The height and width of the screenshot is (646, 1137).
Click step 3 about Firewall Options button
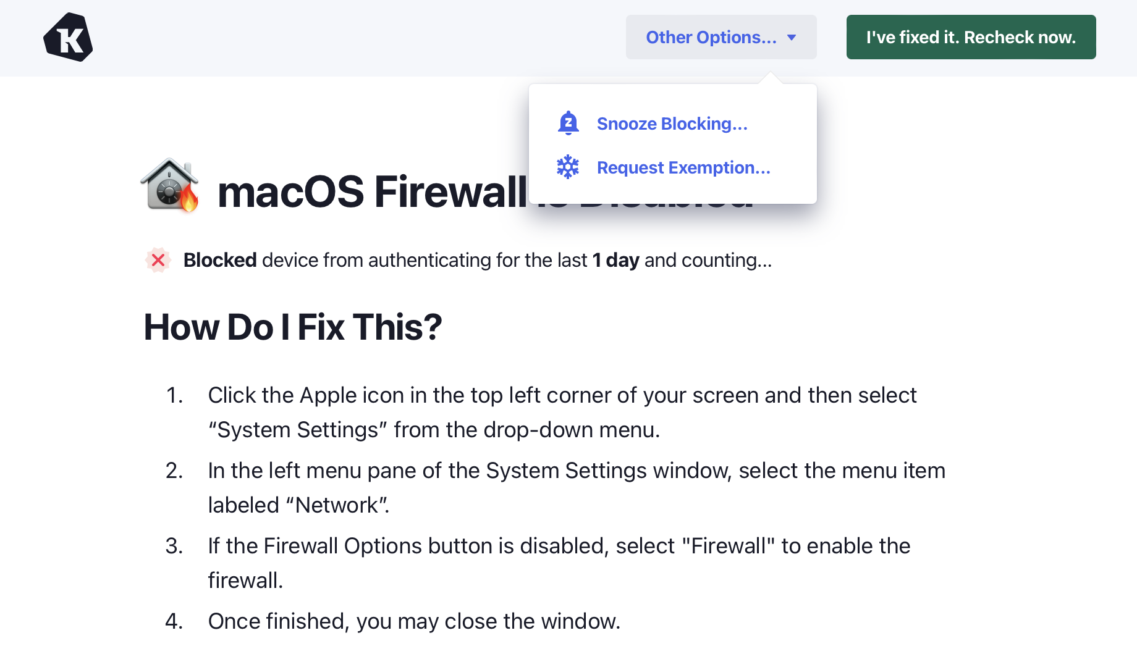559,546
